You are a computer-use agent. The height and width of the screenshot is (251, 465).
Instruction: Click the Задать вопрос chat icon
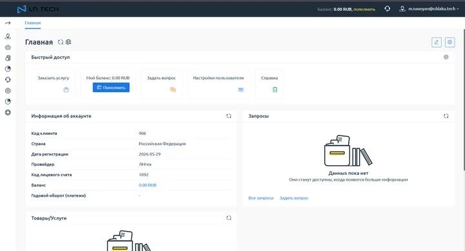coord(173,90)
